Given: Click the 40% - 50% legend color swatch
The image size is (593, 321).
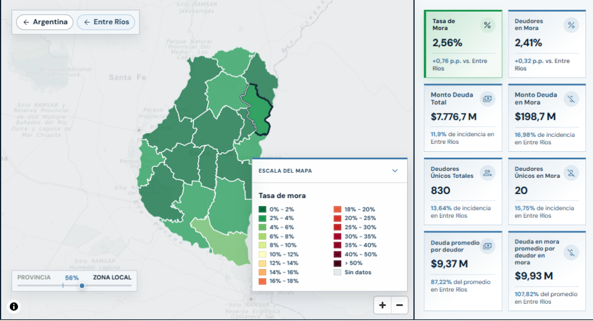Looking at the screenshot, I should [x=338, y=254].
